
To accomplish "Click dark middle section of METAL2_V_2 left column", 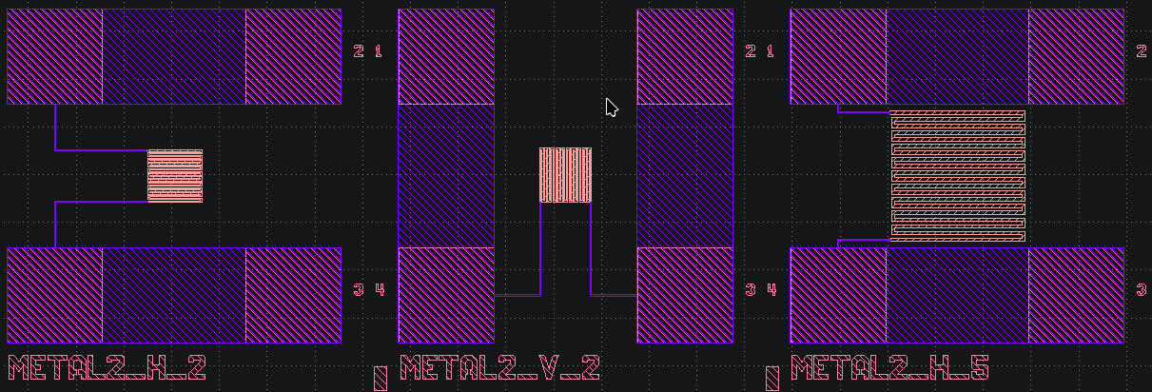I will [445, 175].
